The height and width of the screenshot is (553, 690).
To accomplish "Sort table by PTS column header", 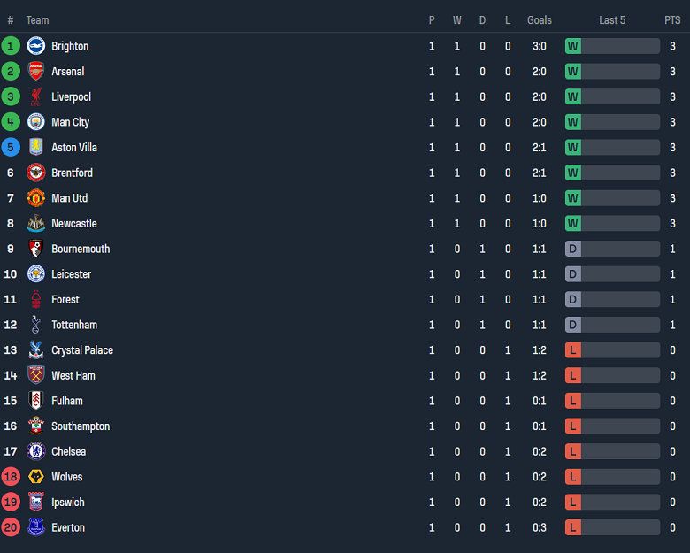I will pyautogui.click(x=672, y=20).
